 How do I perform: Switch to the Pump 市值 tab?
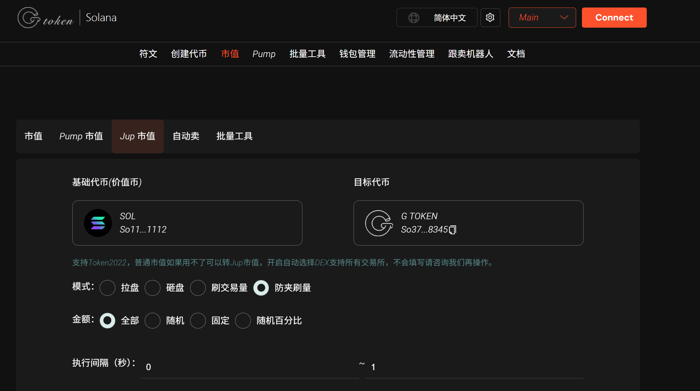tap(81, 136)
